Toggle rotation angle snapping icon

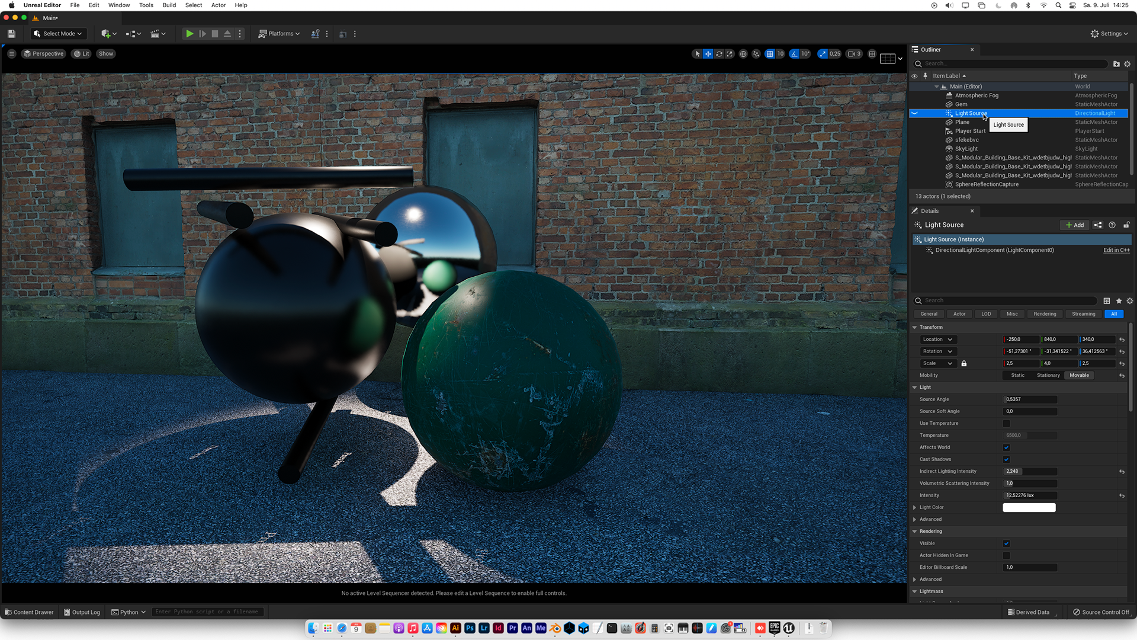click(x=794, y=54)
